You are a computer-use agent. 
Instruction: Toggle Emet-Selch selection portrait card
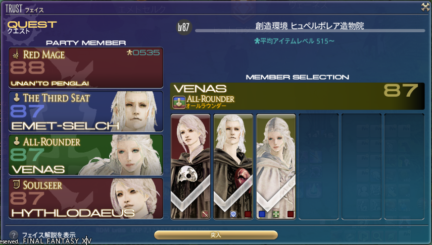click(x=233, y=167)
